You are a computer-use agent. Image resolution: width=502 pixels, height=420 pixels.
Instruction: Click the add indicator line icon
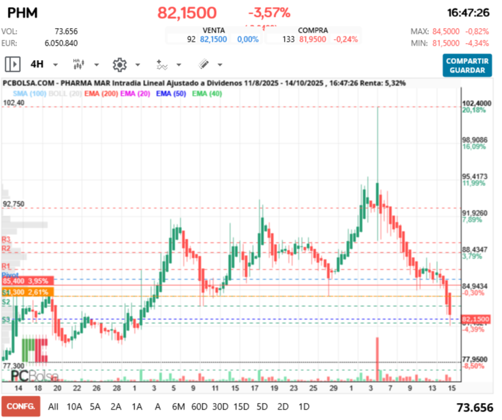pyautogui.click(x=161, y=65)
